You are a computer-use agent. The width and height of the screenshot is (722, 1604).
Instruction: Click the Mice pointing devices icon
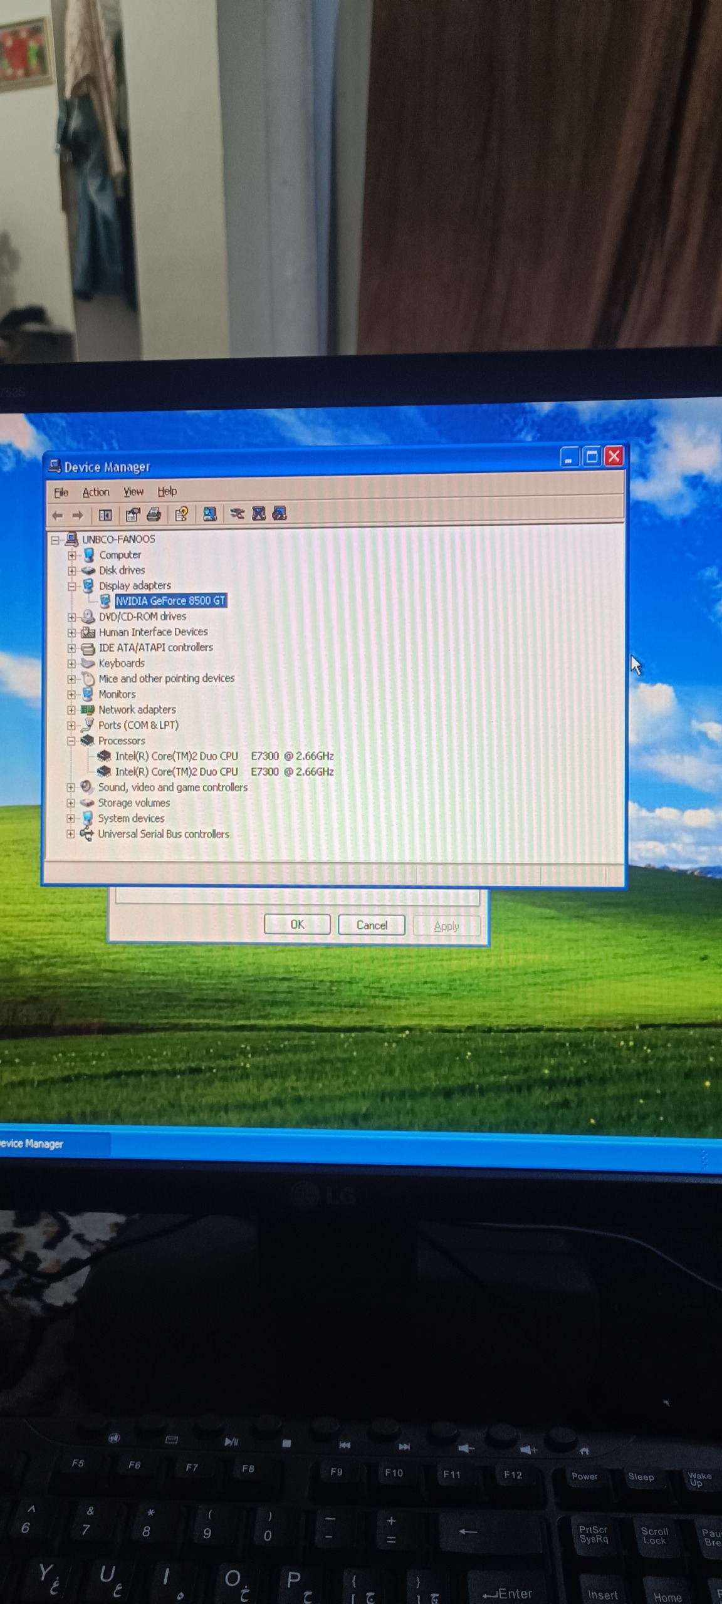point(88,679)
